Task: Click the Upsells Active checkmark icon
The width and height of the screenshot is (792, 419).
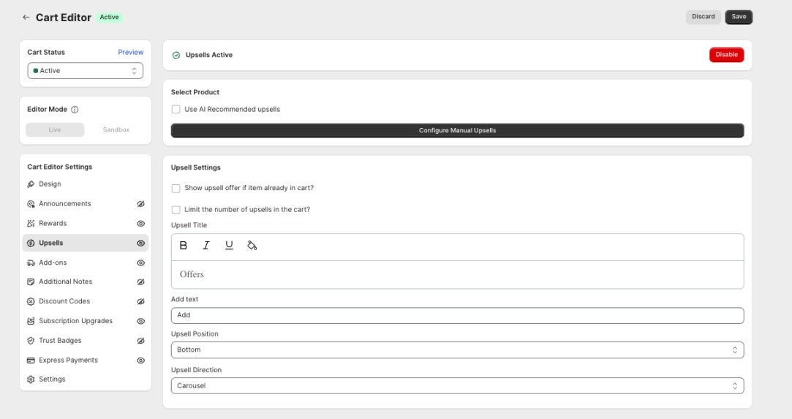Action: [x=176, y=55]
